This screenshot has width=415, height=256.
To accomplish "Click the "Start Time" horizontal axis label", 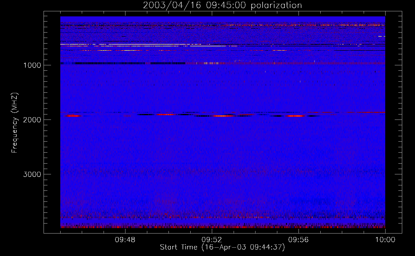I will pos(222,247).
